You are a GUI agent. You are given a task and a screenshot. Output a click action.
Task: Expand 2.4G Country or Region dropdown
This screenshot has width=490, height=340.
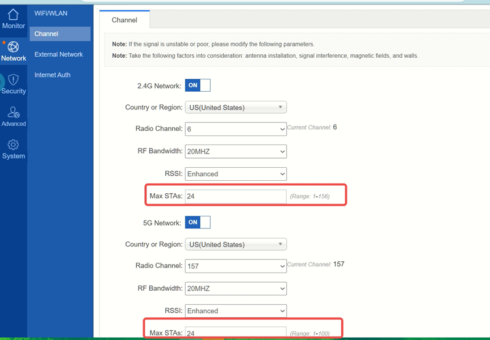[x=236, y=107]
